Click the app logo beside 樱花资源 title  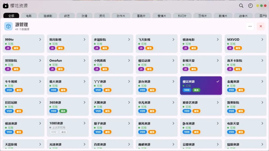6,6
